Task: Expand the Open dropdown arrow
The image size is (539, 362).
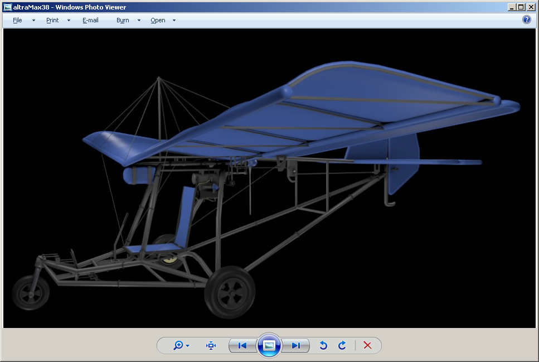Action: point(174,20)
